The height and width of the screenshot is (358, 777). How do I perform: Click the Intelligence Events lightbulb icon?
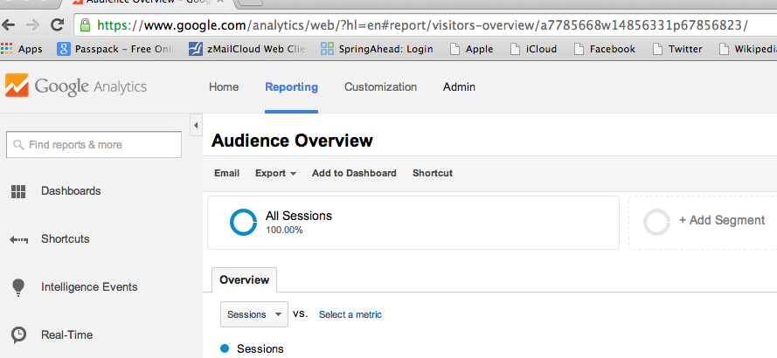(x=18, y=287)
